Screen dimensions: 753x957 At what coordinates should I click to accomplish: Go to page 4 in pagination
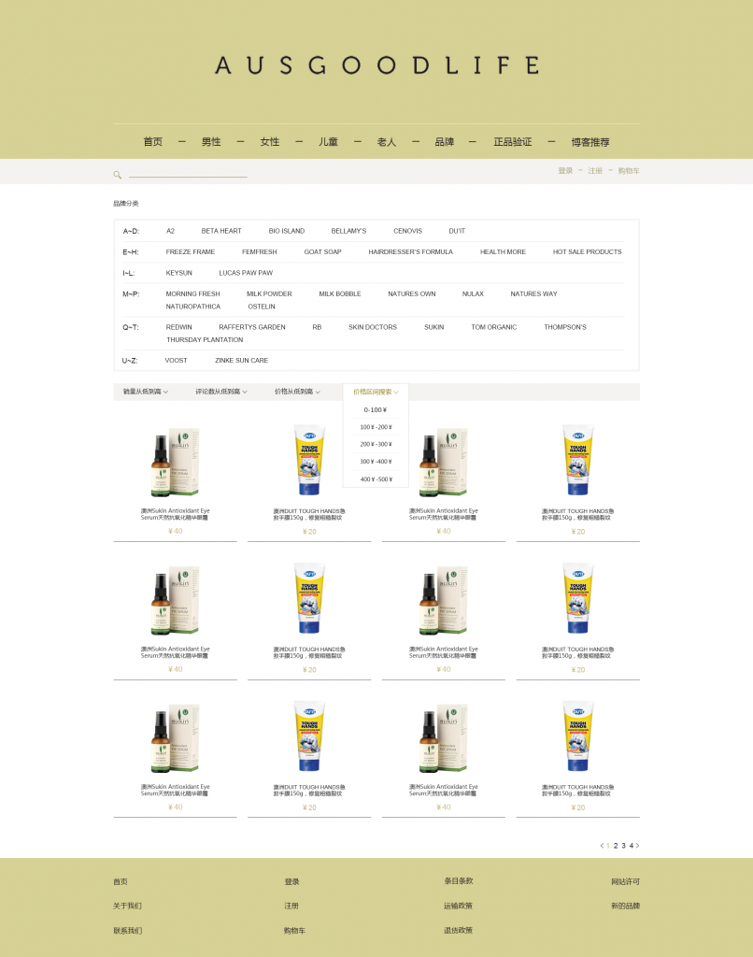(632, 845)
